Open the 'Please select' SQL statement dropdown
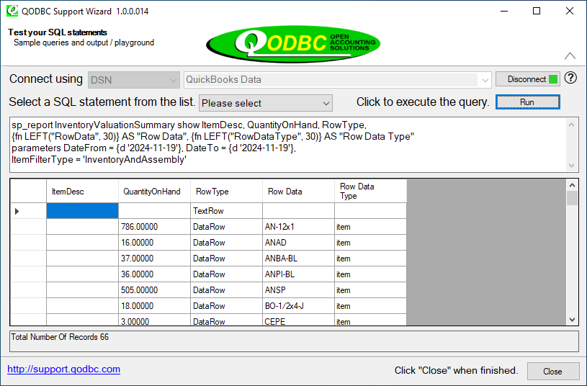The image size is (587, 386). click(266, 103)
